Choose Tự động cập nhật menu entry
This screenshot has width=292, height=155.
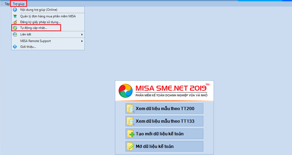48,28
